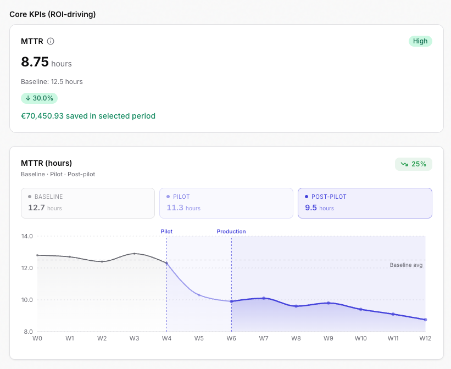Viewport: 451px width, 369px height.
Task: Click the W3 data point on chart
Action: point(135,254)
